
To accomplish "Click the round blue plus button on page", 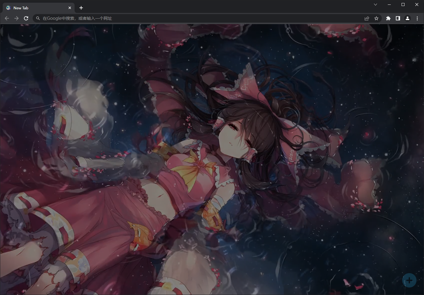I will [409, 280].
